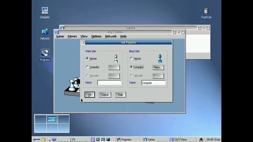
Task: Click Cancel in Set Players dialog
Action: click(x=105, y=95)
